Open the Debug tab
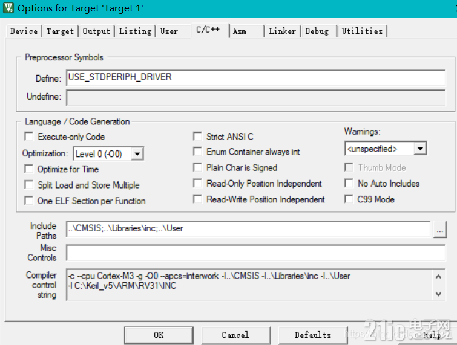 click(x=317, y=31)
